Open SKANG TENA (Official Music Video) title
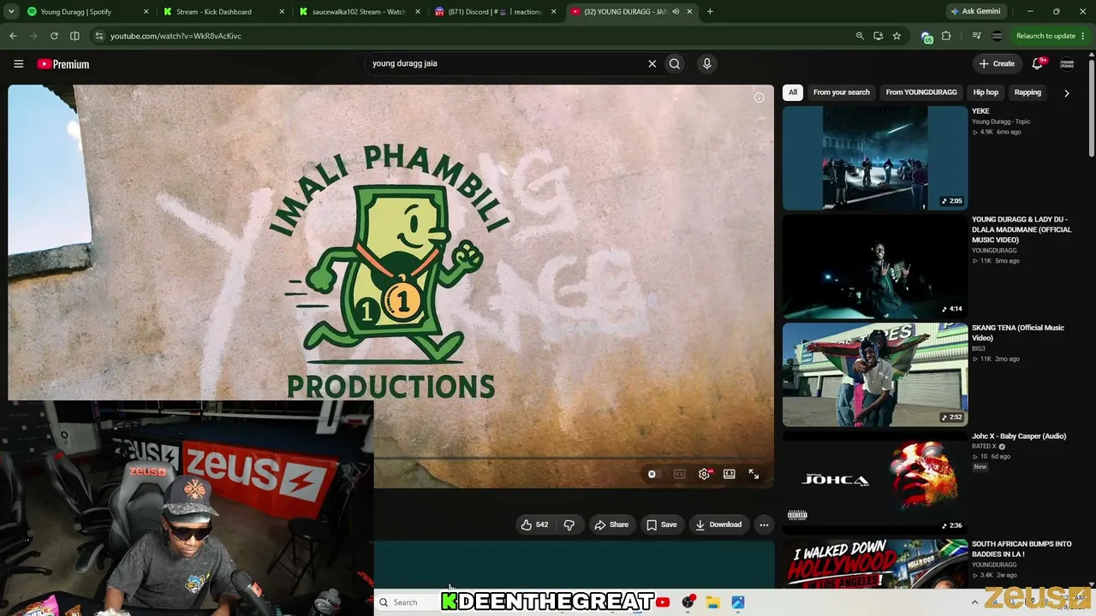This screenshot has height=616, width=1096. pyautogui.click(x=1018, y=333)
